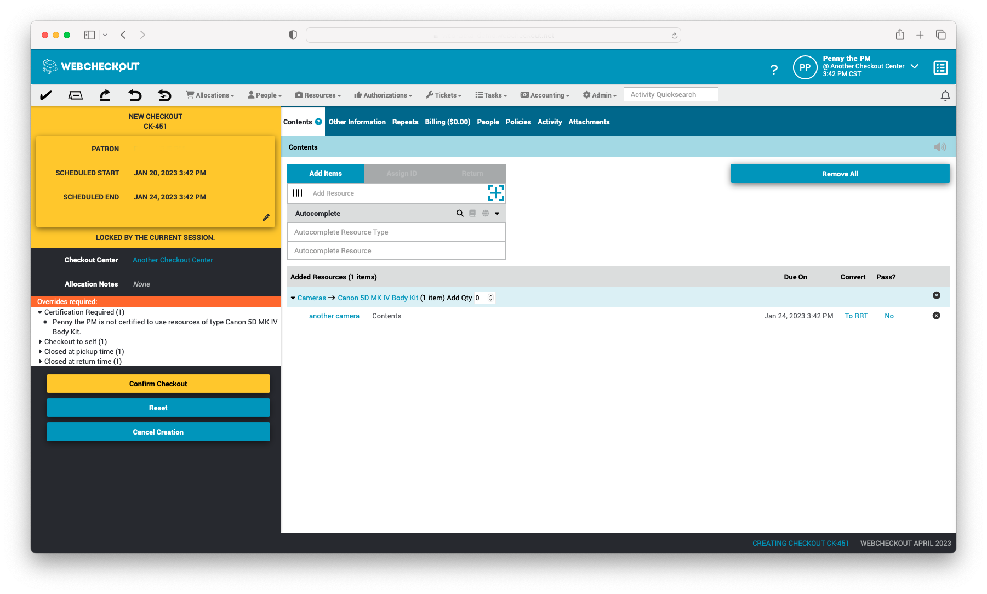
Task: Collapse the Cameras resource row
Action: point(293,298)
